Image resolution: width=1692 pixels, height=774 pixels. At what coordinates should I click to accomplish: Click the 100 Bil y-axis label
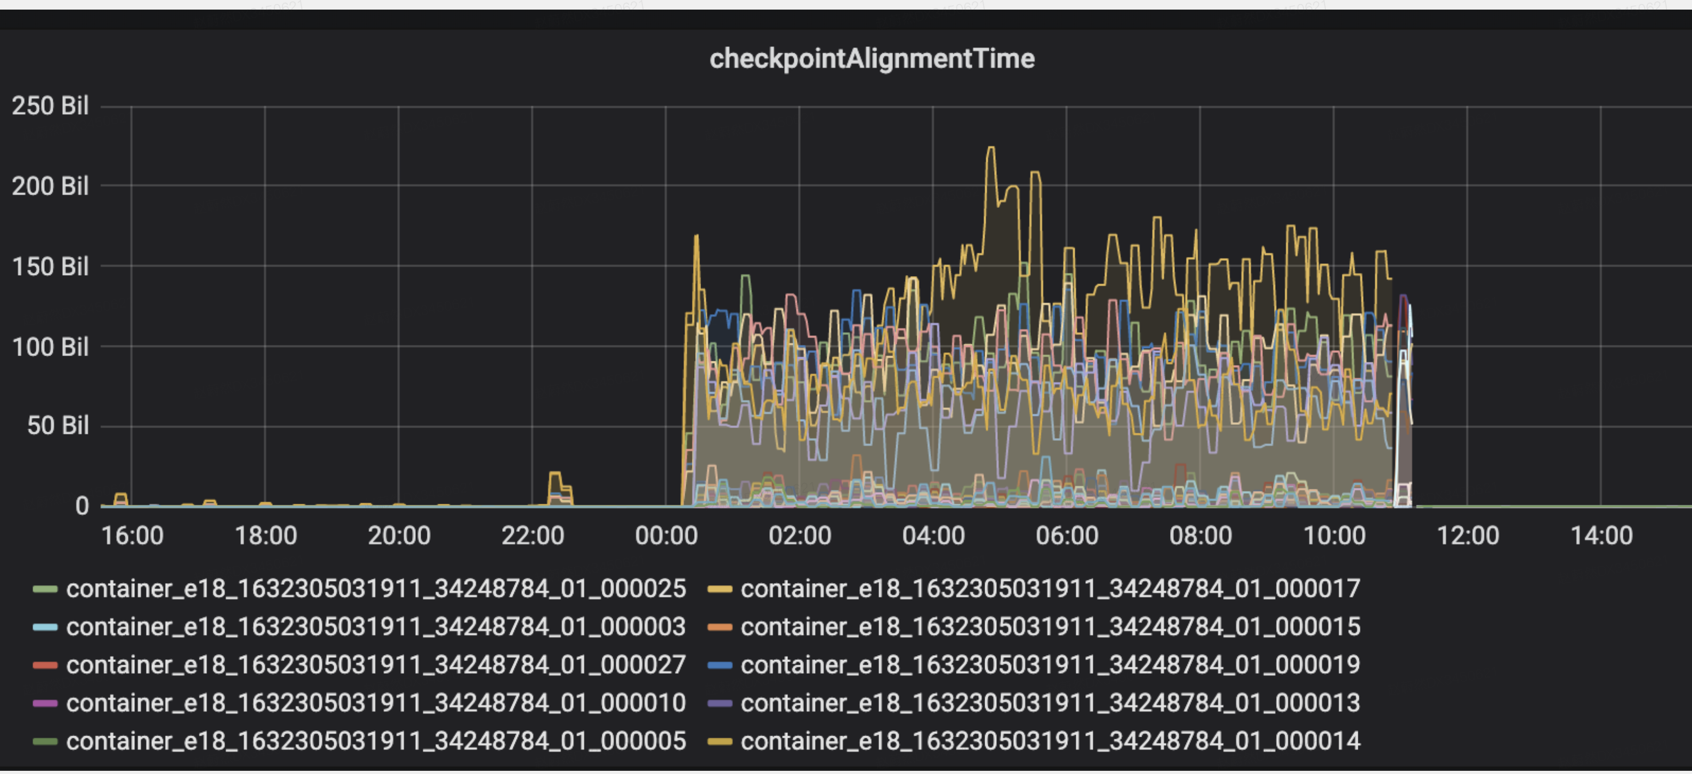(x=50, y=347)
